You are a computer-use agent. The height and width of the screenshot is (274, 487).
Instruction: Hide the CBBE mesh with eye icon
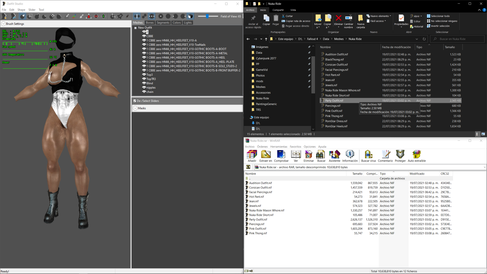click(144, 36)
